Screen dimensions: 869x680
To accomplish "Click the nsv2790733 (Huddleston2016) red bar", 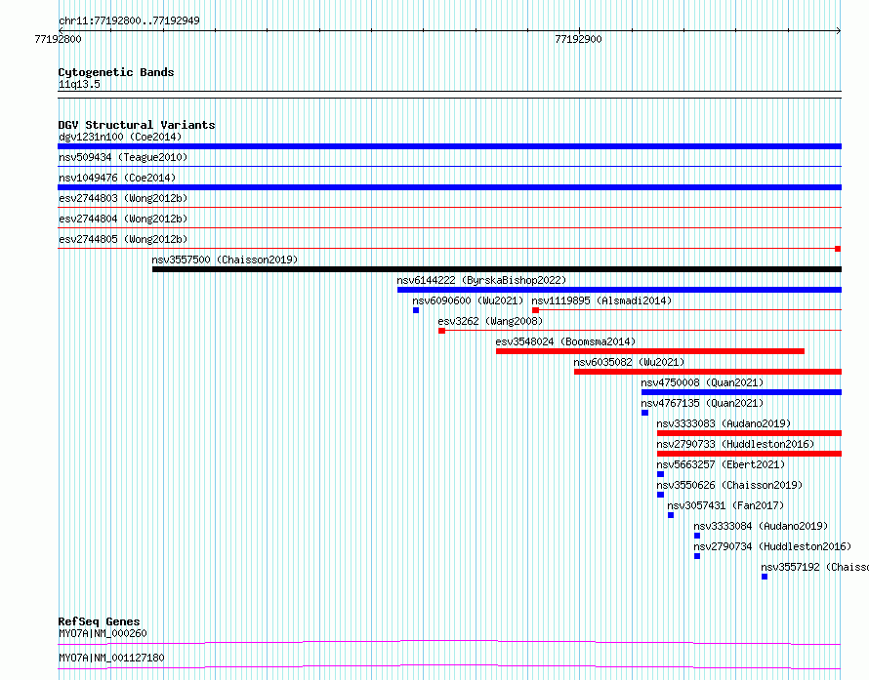I will 749,454.
